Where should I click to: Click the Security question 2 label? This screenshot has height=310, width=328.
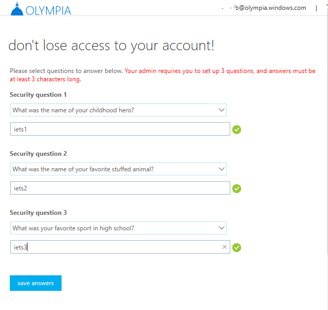pyautogui.click(x=38, y=154)
